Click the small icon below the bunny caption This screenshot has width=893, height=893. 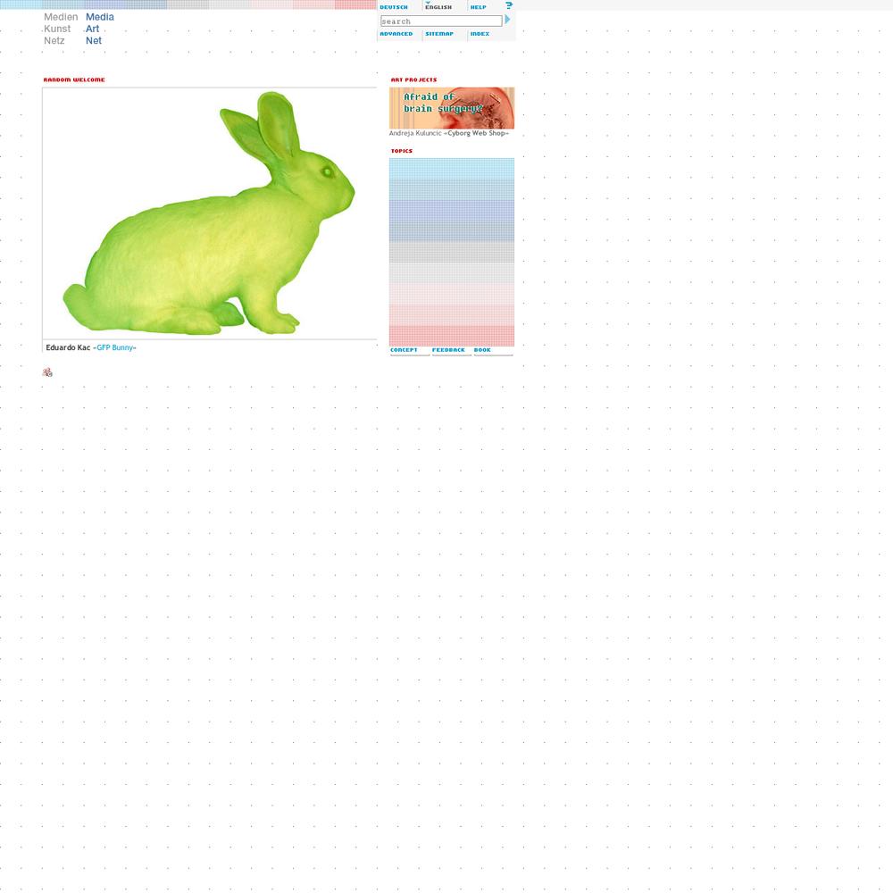point(47,372)
